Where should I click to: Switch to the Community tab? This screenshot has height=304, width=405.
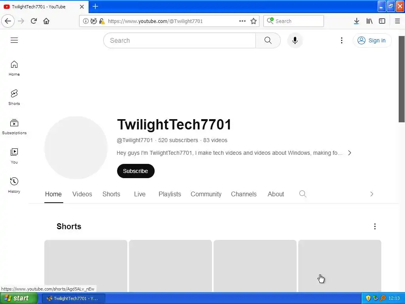[206, 194]
